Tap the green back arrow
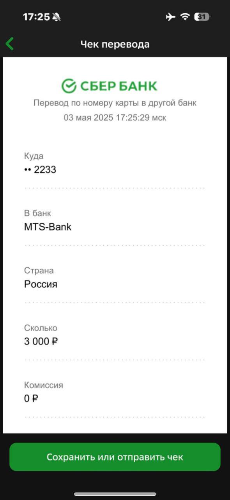This screenshot has height=500, width=230. (10, 44)
